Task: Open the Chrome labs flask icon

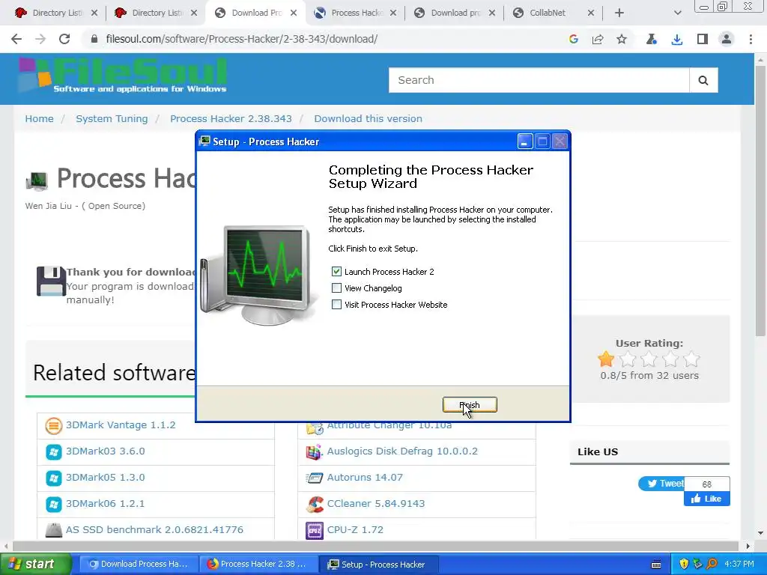Action: tap(652, 39)
